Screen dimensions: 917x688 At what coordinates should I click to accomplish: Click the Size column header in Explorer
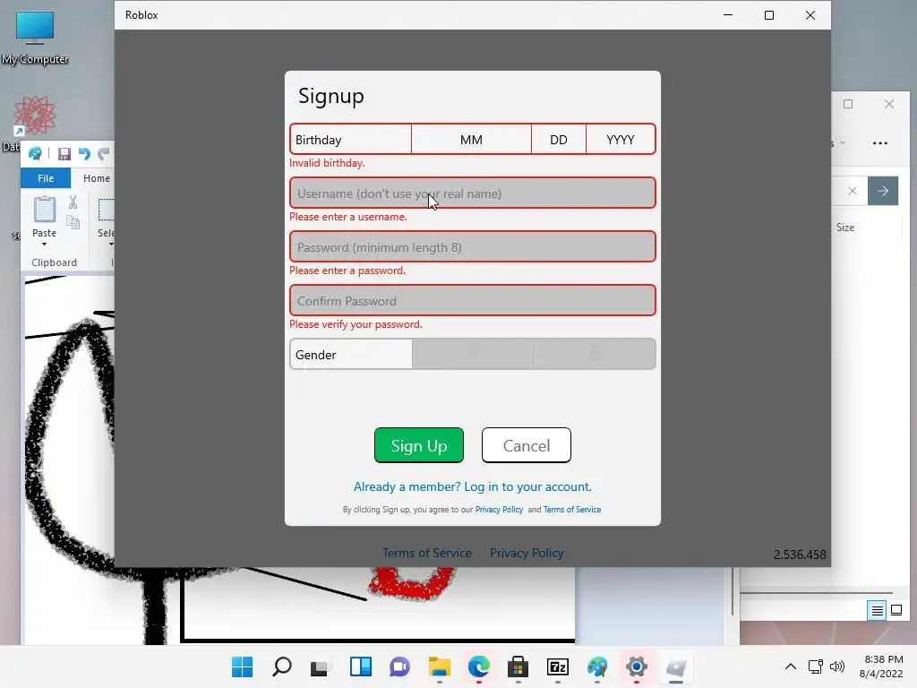pyautogui.click(x=845, y=228)
